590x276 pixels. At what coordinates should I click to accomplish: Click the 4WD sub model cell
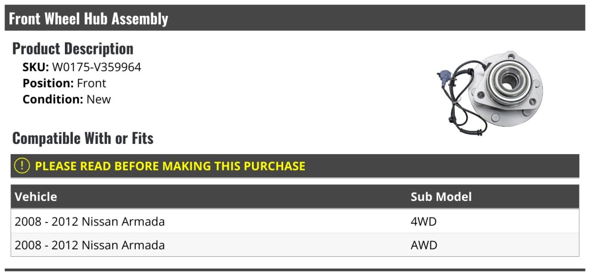tap(423, 221)
